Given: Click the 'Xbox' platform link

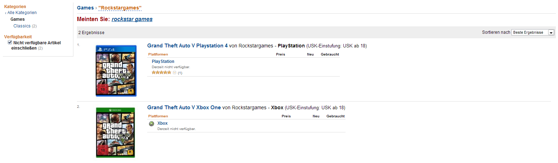Looking at the screenshot, I should (162, 123).
